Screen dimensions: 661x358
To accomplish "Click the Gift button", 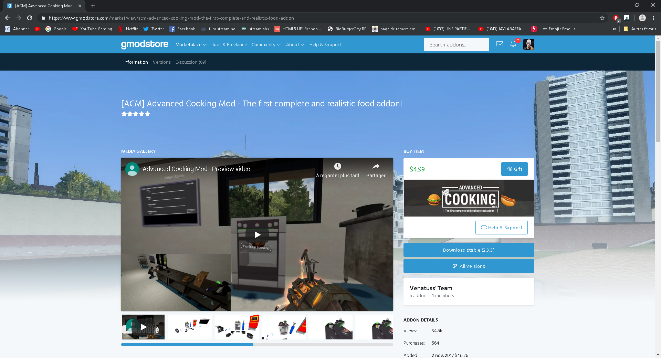I will (514, 169).
